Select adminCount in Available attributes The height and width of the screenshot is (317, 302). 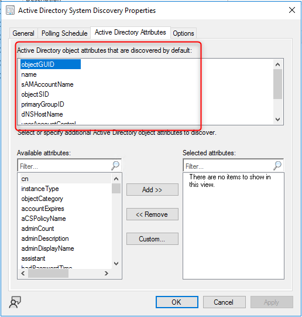37,229
